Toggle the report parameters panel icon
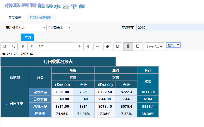The image size is (204, 127). pos(5,46)
